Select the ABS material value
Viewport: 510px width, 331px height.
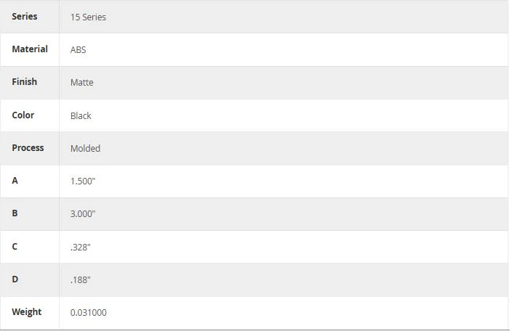coord(78,50)
